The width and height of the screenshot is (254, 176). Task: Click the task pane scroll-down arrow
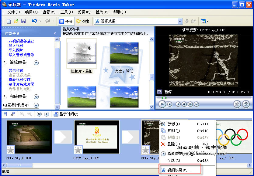pyautogui.click(x=57, y=107)
